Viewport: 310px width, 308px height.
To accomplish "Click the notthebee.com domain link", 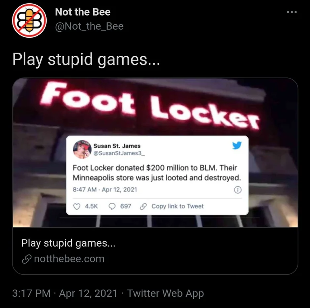I will pos(69,259).
